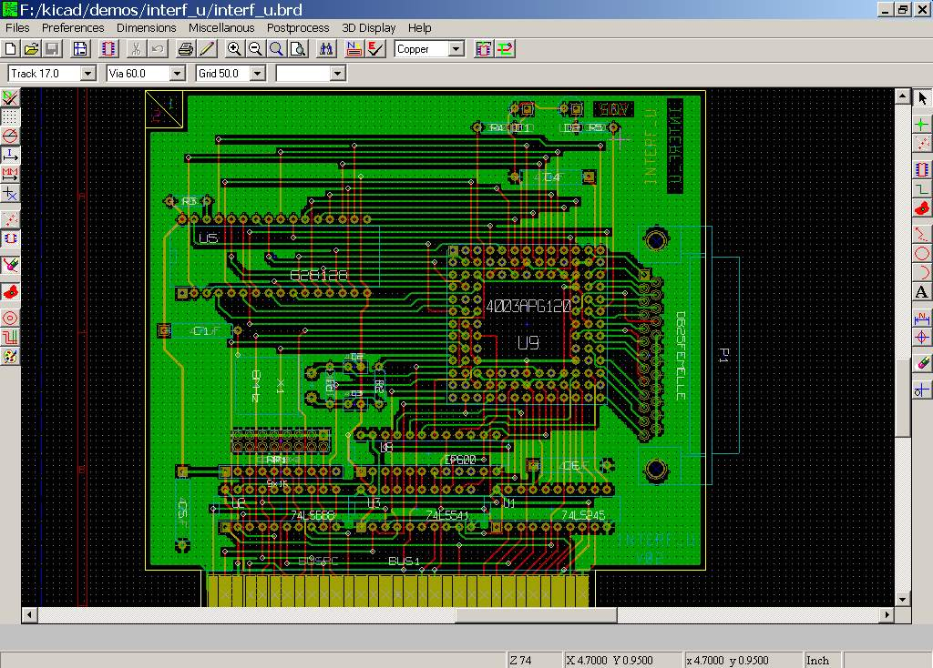Open the Copper layer dropdown
This screenshot has height=668, width=933.
click(x=456, y=49)
